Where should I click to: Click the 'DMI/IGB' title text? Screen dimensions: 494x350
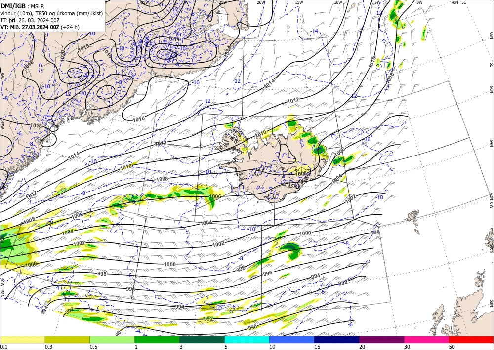(x=13, y=5)
